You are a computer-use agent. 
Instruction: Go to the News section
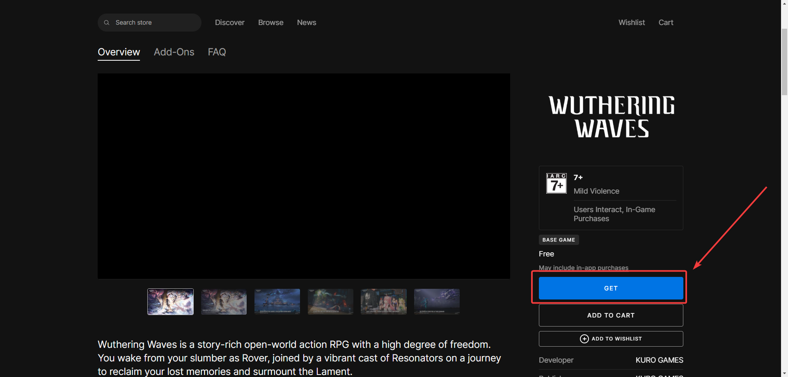click(307, 23)
